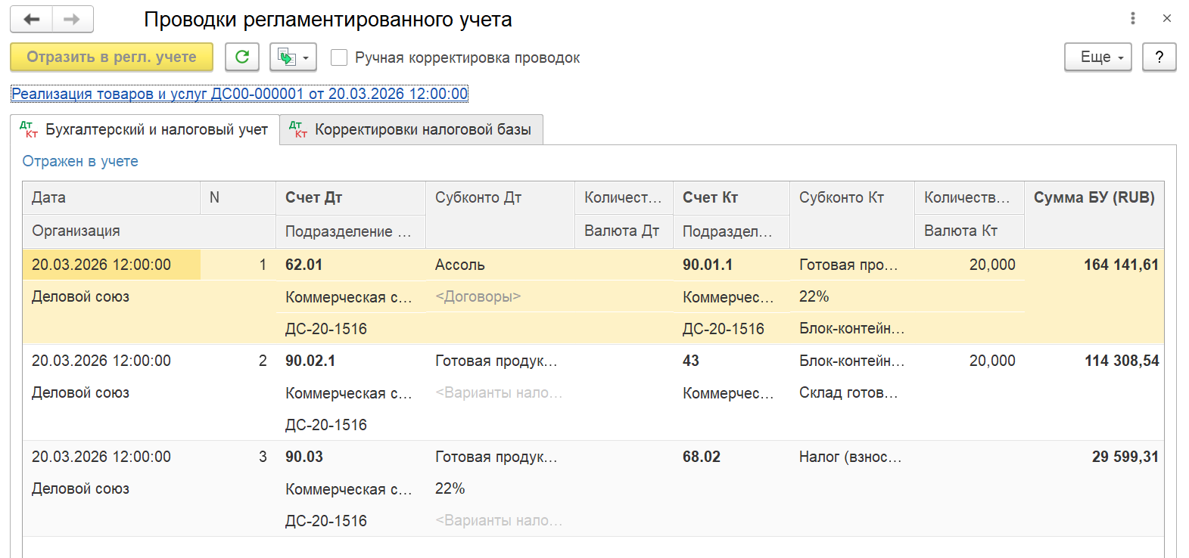
Task: Click the Дт/Кт icon on the Бухгалтерский tab
Action: [29, 129]
